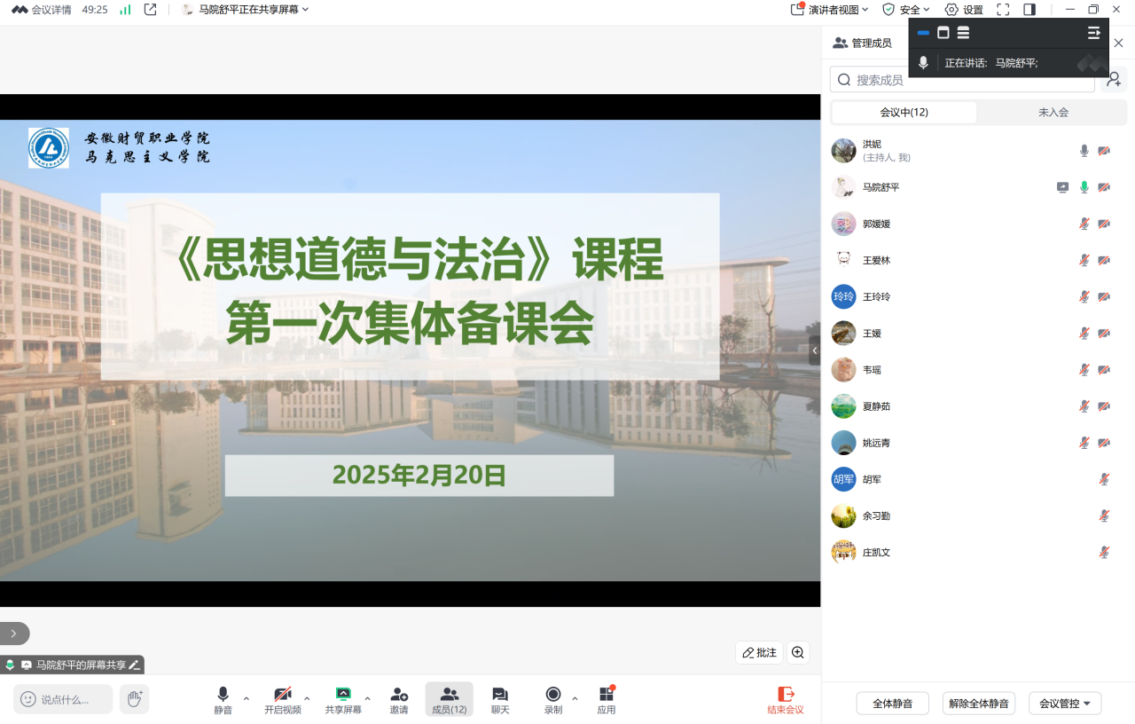The width and height of the screenshot is (1135, 724).
Task: Click the 解除全体静音 button
Action: (x=978, y=704)
